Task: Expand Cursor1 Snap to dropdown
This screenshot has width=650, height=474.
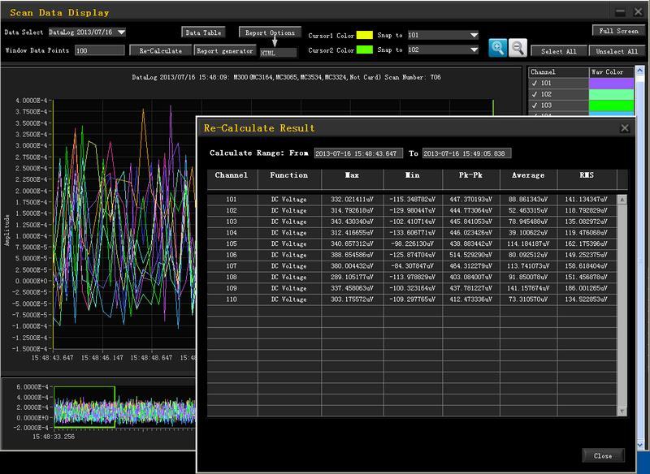Action: pyautogui.click(x=473, y=35)
